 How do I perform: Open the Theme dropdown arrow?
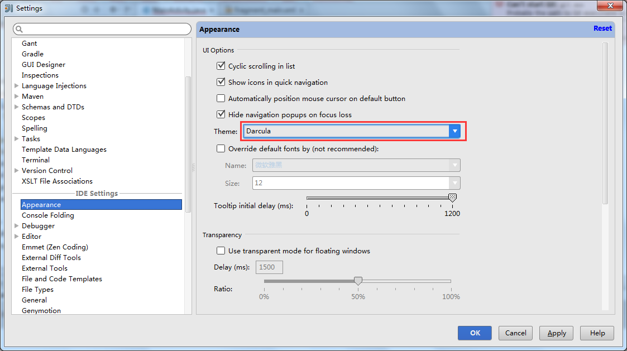click(455, 132)
